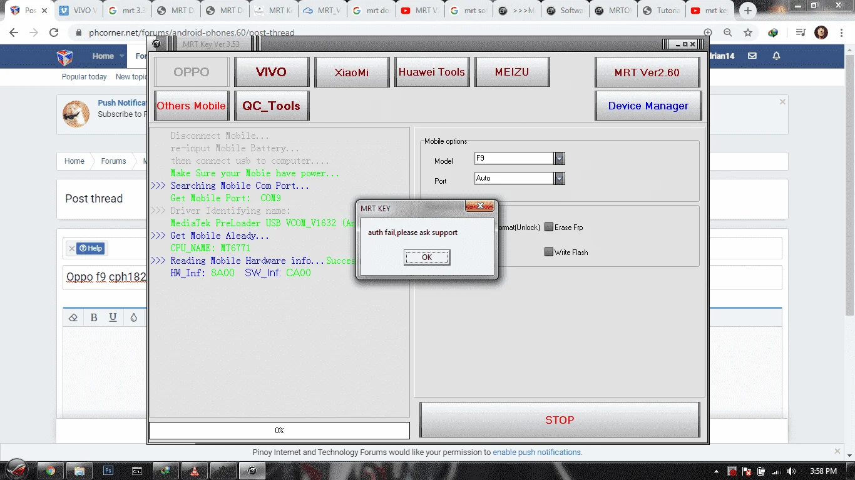Dismiss the push notification permission bar

(838, 451)
